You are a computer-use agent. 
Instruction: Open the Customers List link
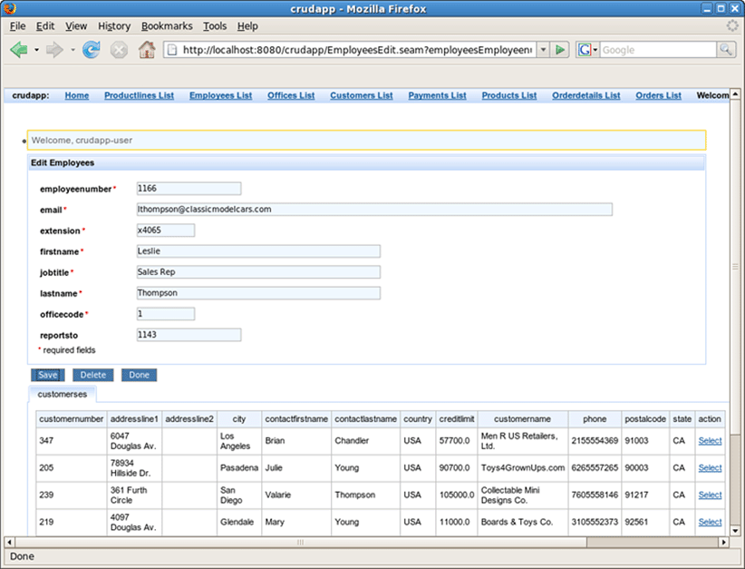point(361,95)
